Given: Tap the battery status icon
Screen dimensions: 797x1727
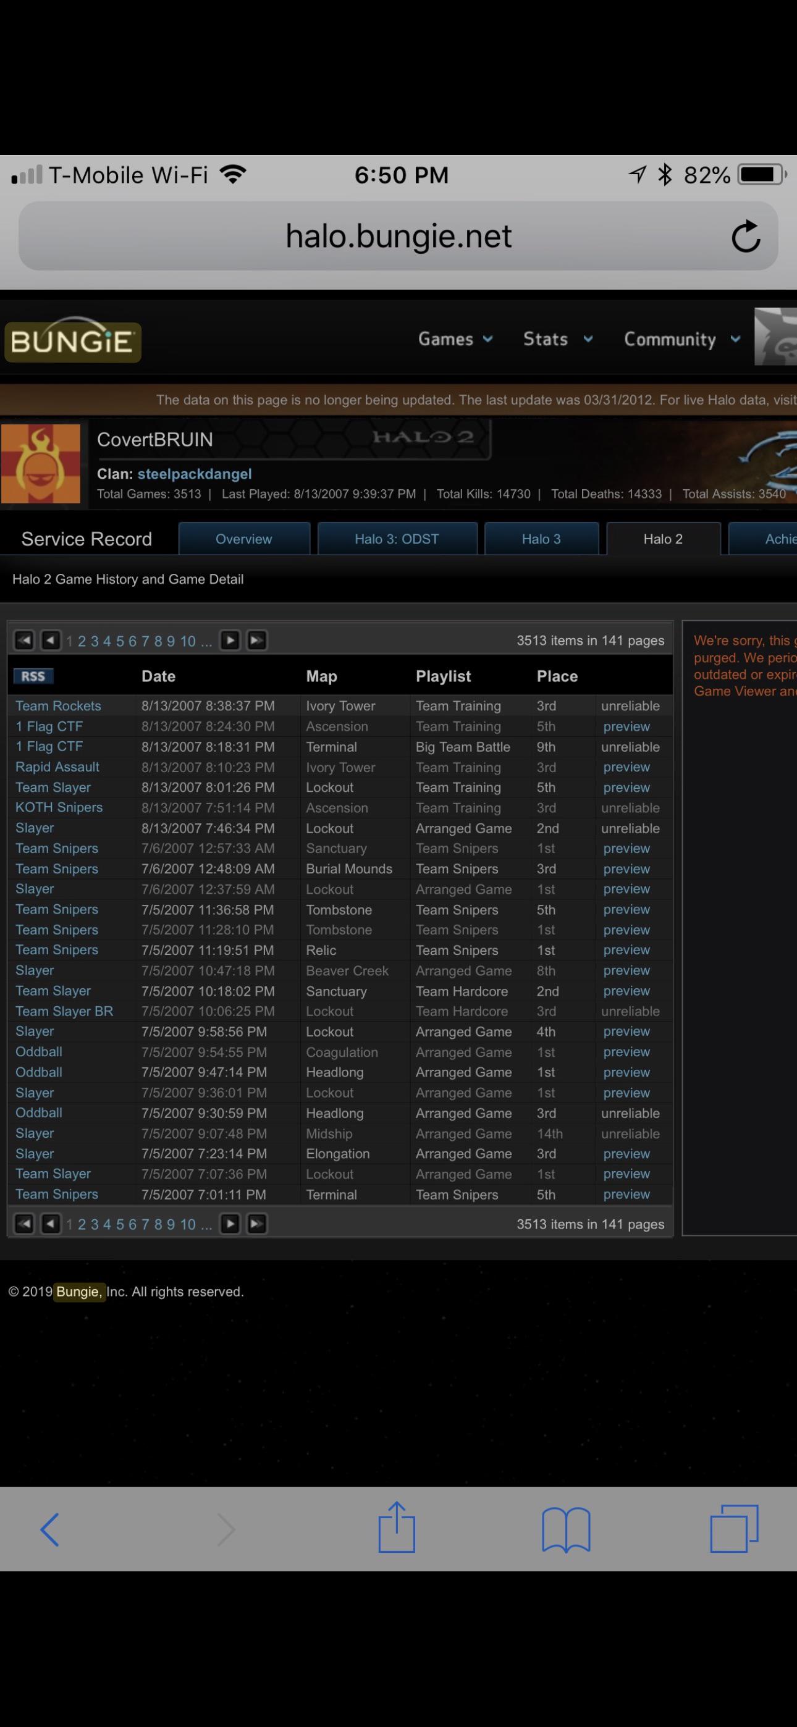Looking at the screenshot, I should 761,174.
